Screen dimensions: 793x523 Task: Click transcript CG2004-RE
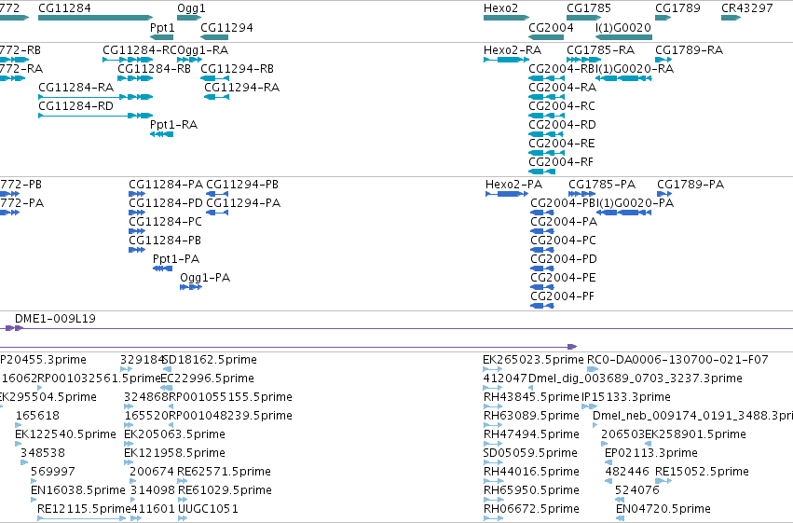click(562, 144)
